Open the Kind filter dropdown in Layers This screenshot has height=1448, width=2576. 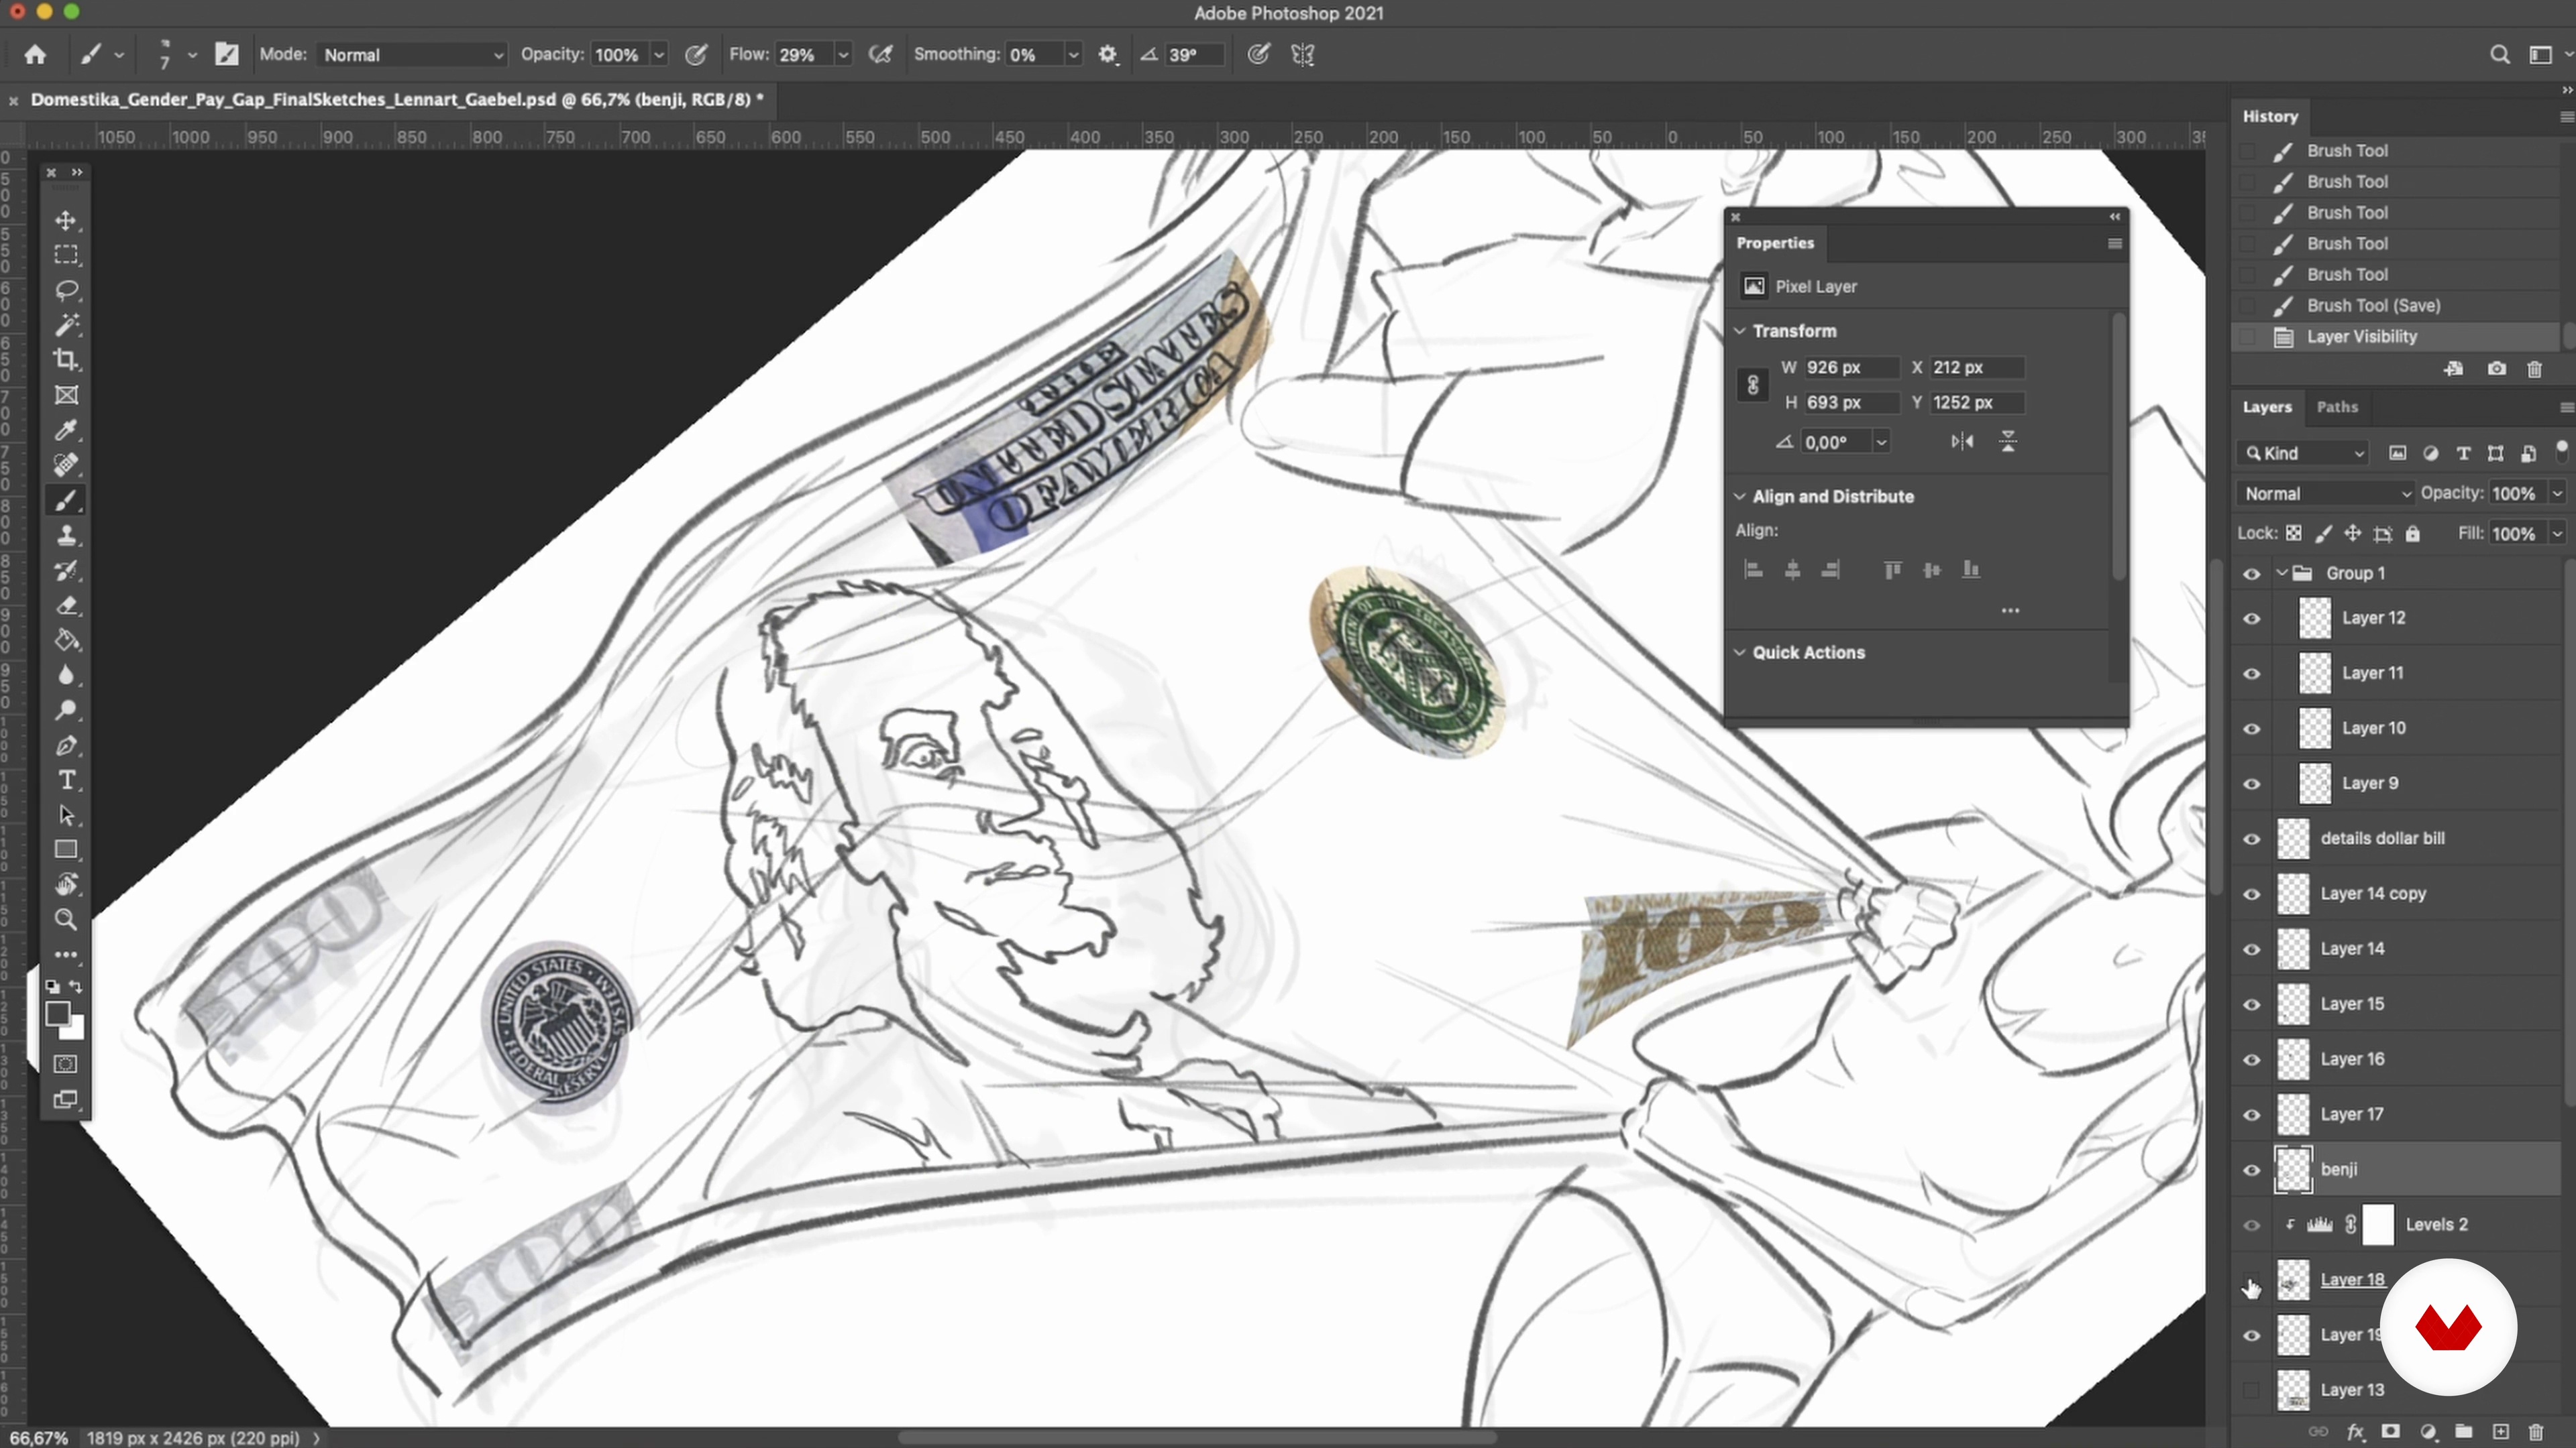(x=2304, y=454)
